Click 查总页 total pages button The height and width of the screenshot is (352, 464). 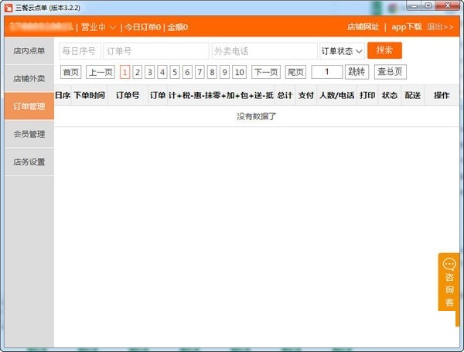tap(390, 72)
